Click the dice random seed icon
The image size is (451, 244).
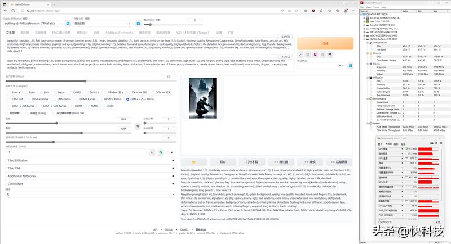click(x=152, y=152)
